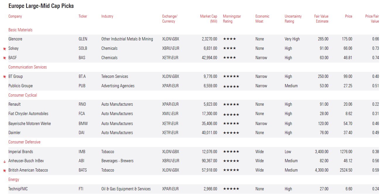The width and height of the screenshot is (382, 195).
Task: Select the Communication Services sector heading
Action: coord(28,67)
